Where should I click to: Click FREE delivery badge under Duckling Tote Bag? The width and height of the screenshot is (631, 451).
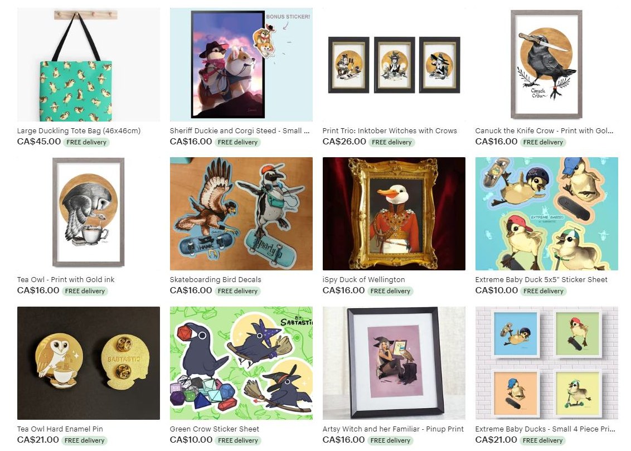[x=86, y=142]
